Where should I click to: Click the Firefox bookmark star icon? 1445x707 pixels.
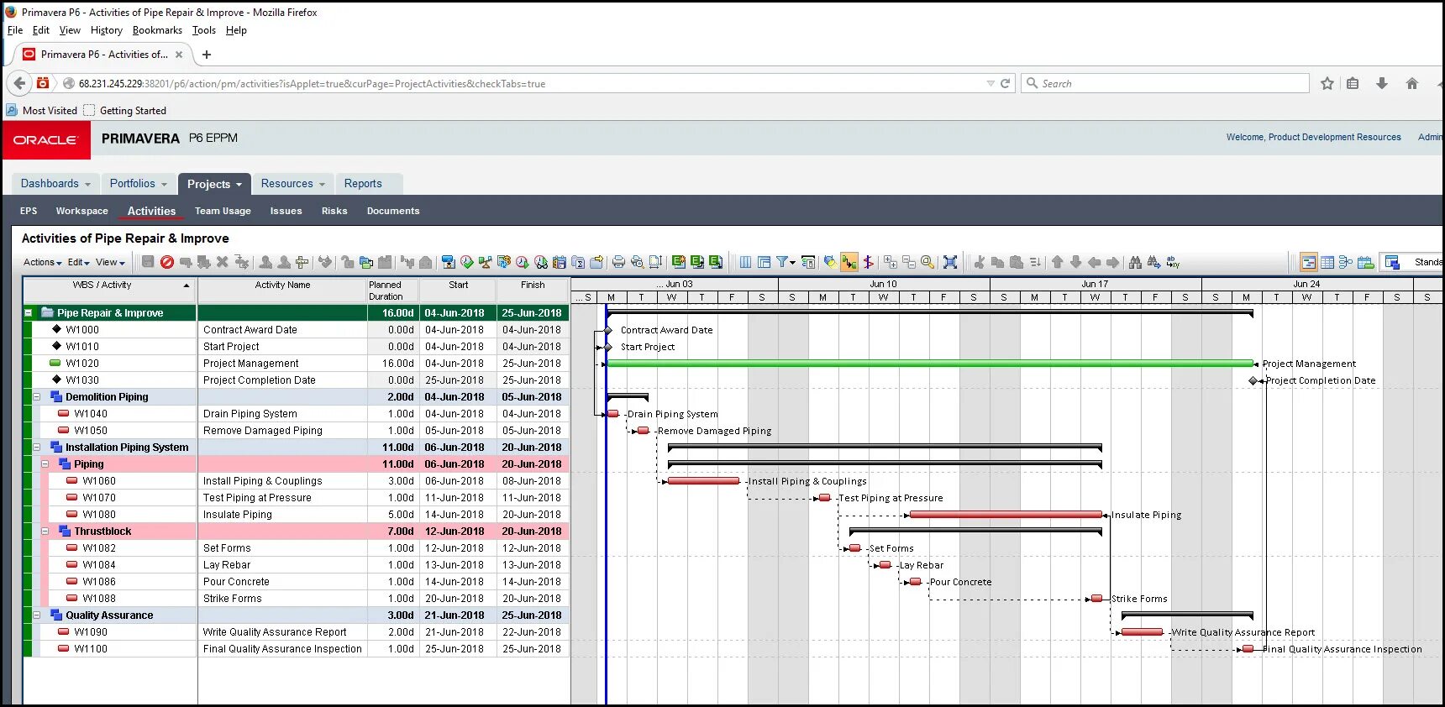1327,83
